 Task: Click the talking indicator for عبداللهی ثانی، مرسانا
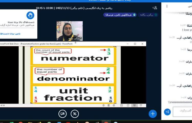tap(120, 15)
